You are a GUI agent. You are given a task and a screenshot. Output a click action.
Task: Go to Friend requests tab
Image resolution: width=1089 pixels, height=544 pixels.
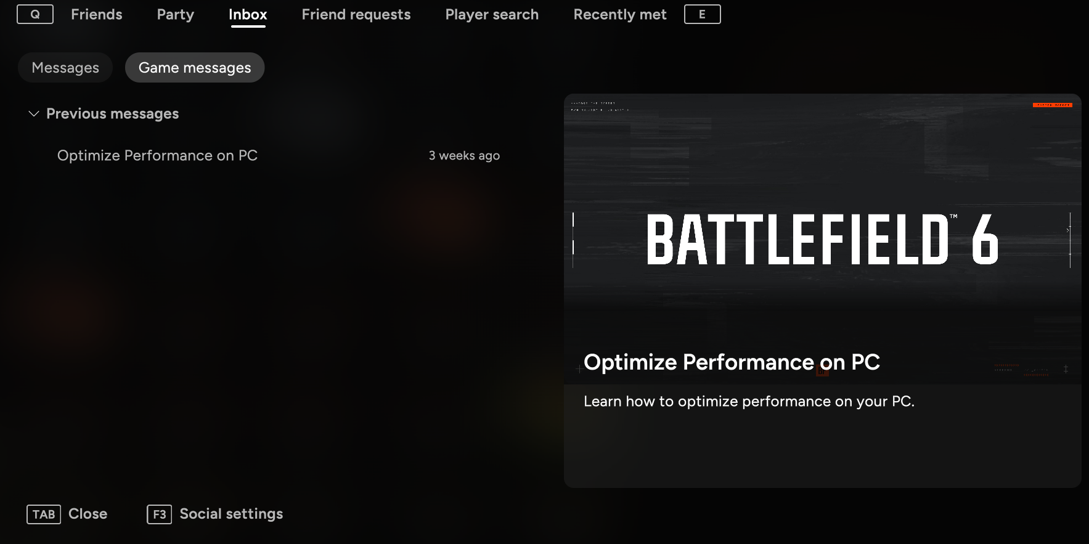[x=356, y=15]
